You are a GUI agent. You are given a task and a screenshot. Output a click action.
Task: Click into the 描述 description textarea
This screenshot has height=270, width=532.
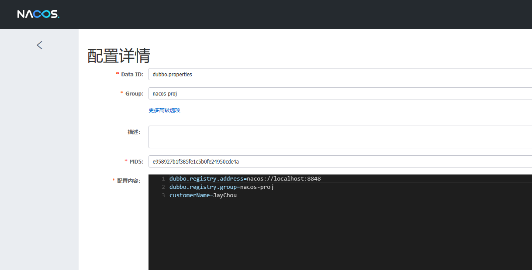[x=340, y=137]
